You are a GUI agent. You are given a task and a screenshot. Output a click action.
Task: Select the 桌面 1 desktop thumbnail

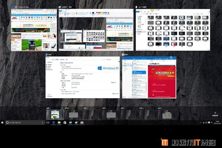click(55, 115)
